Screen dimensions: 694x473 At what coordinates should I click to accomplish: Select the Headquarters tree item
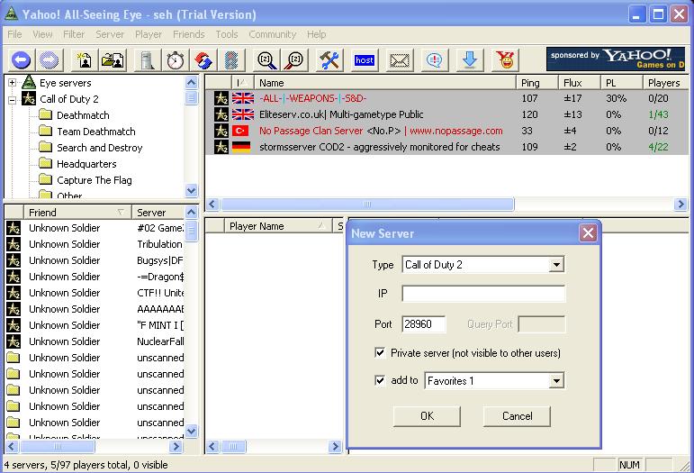86,164
